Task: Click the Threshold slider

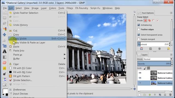Action: coord(153,44)
